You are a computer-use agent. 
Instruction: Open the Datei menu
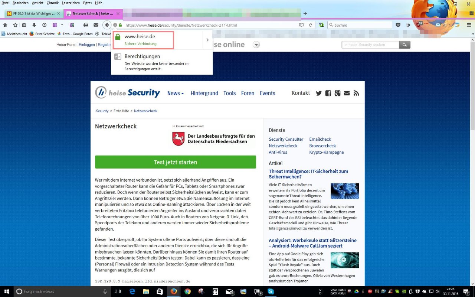click(x=6, y=3)
